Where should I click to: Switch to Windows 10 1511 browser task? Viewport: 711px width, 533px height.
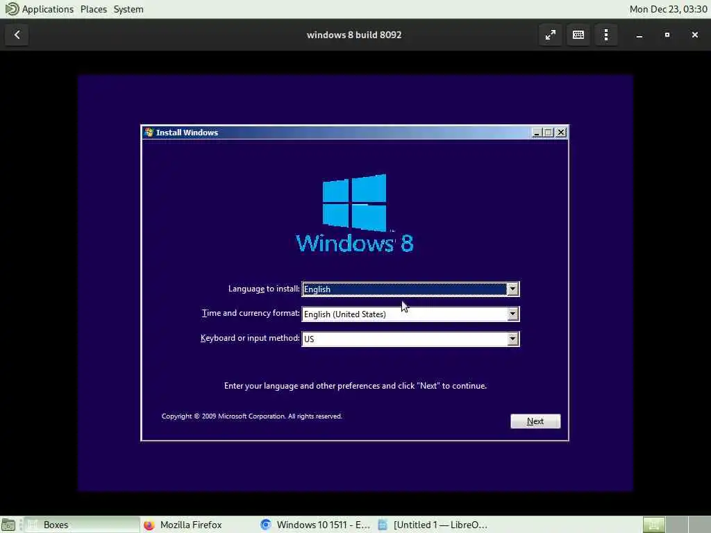pyautogui.click(x=316, y=525)
